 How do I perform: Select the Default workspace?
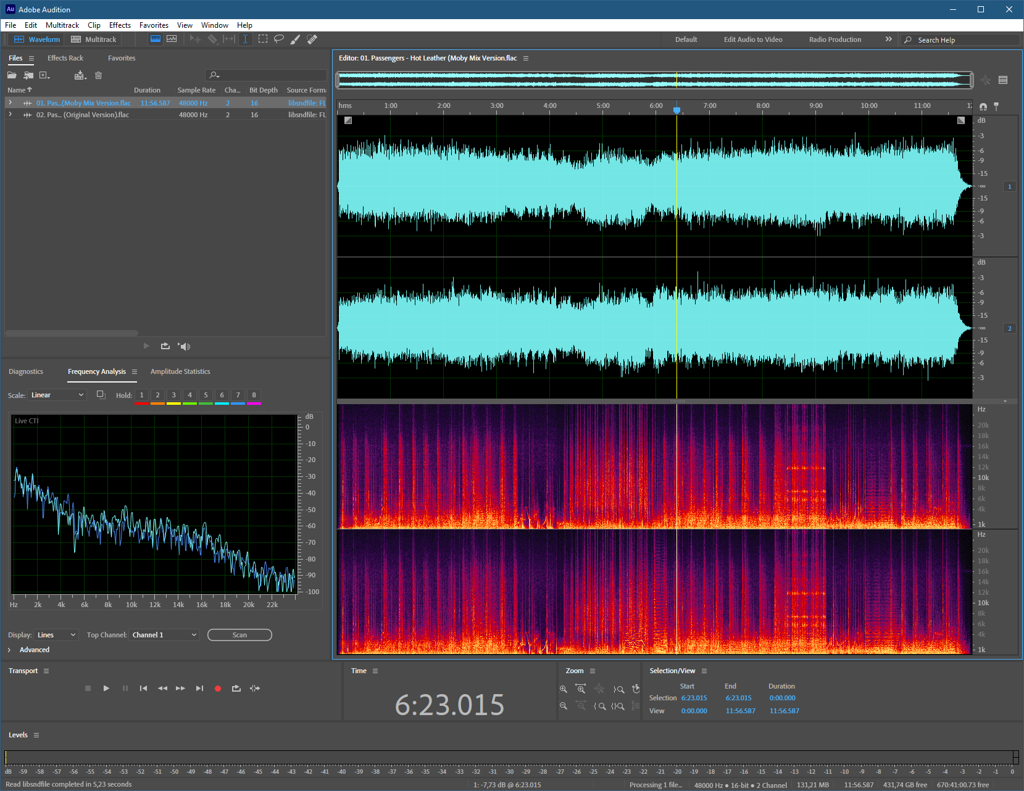click(686, 39)
